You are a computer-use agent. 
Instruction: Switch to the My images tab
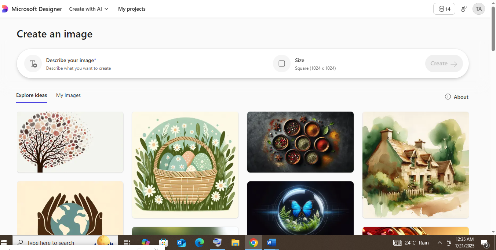point(68,95)
